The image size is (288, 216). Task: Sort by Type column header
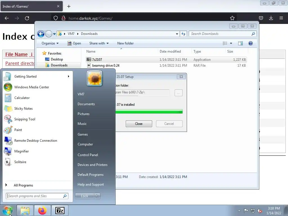tap(208, 51)
